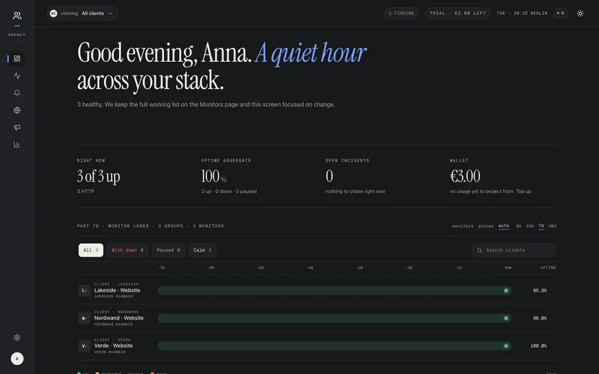
Task: Select the All 3 filter tab
Action: coord(91,251)
